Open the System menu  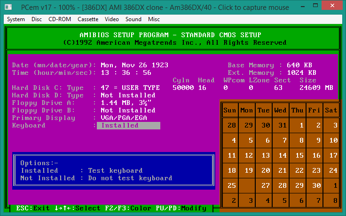coord(16,19)
